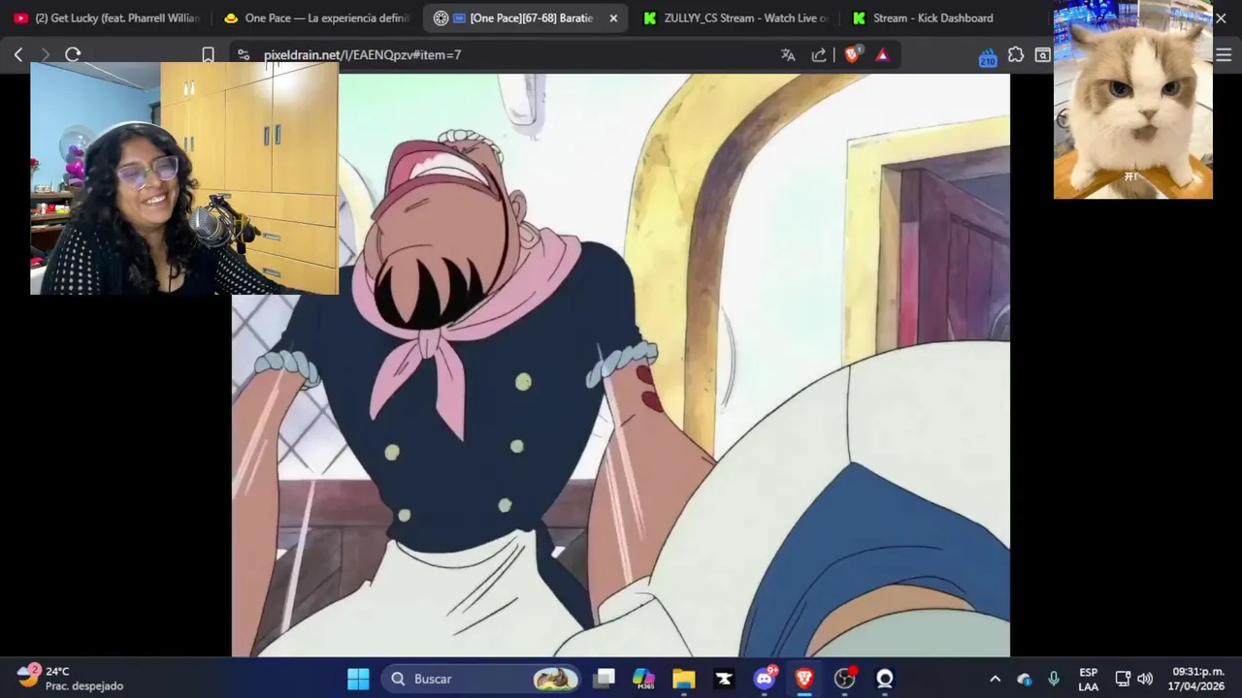Click the Buscar taskbar search box
This screenshot has width=1242, height=698.
(482, 679)
